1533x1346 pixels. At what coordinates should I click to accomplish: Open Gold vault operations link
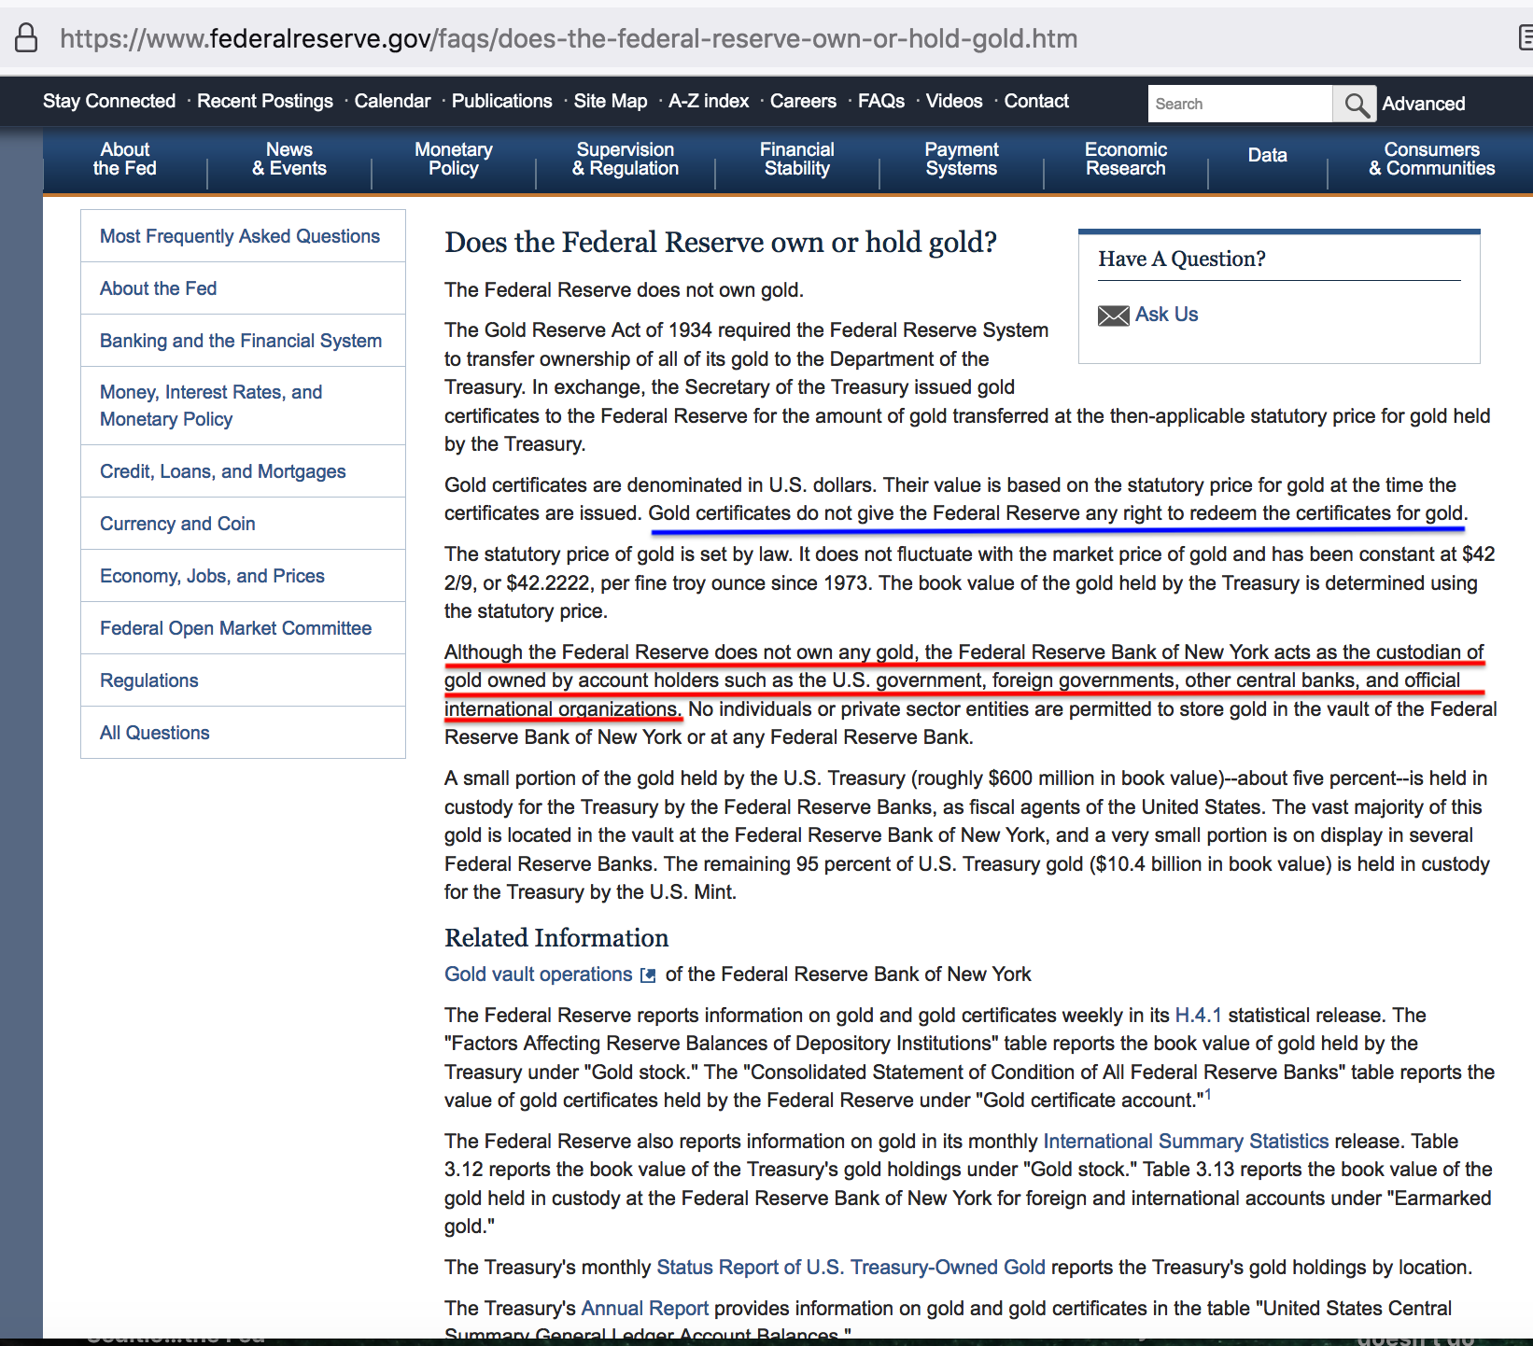click(539, 974)
